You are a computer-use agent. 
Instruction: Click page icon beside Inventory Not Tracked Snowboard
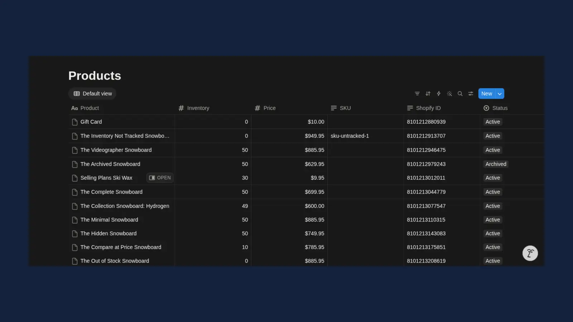(75, 136)
